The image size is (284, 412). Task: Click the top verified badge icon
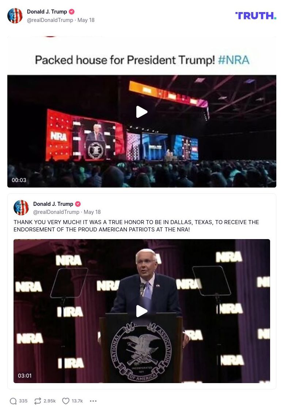pos(72,12)
